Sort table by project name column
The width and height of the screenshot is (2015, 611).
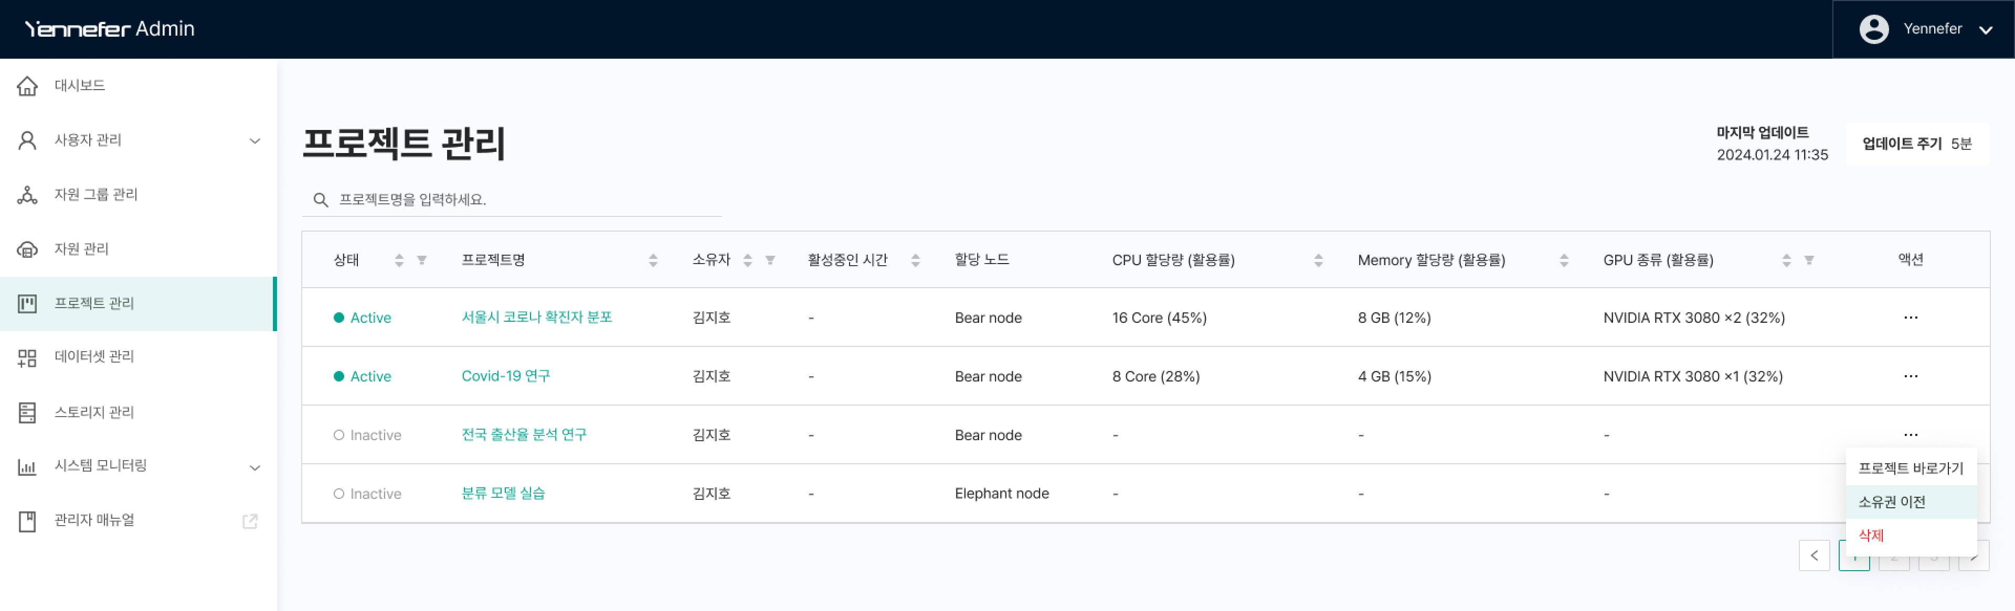(x=652, y=260)
